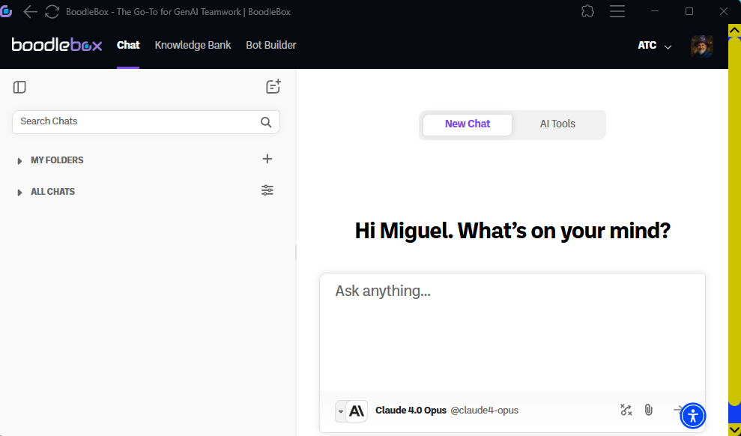Open the accessibility widget button
This screenshot has height=436, width=741.
coord(693,415)
